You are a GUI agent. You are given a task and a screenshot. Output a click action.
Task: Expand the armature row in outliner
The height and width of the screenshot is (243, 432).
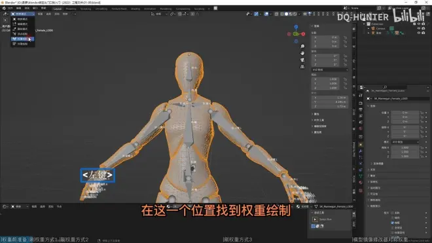point(369,33)
